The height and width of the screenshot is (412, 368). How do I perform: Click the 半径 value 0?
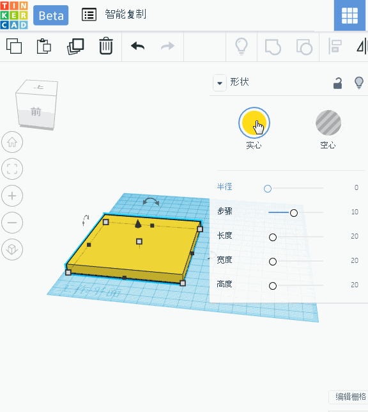[356, 187]
